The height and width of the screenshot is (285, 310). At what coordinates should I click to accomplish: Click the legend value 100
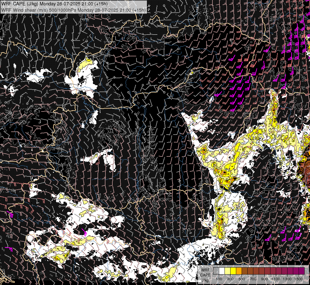point(219,279)
